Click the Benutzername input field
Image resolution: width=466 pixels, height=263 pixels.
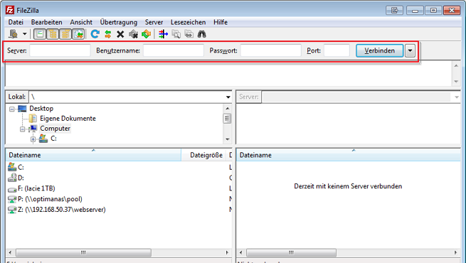[174, 50]
